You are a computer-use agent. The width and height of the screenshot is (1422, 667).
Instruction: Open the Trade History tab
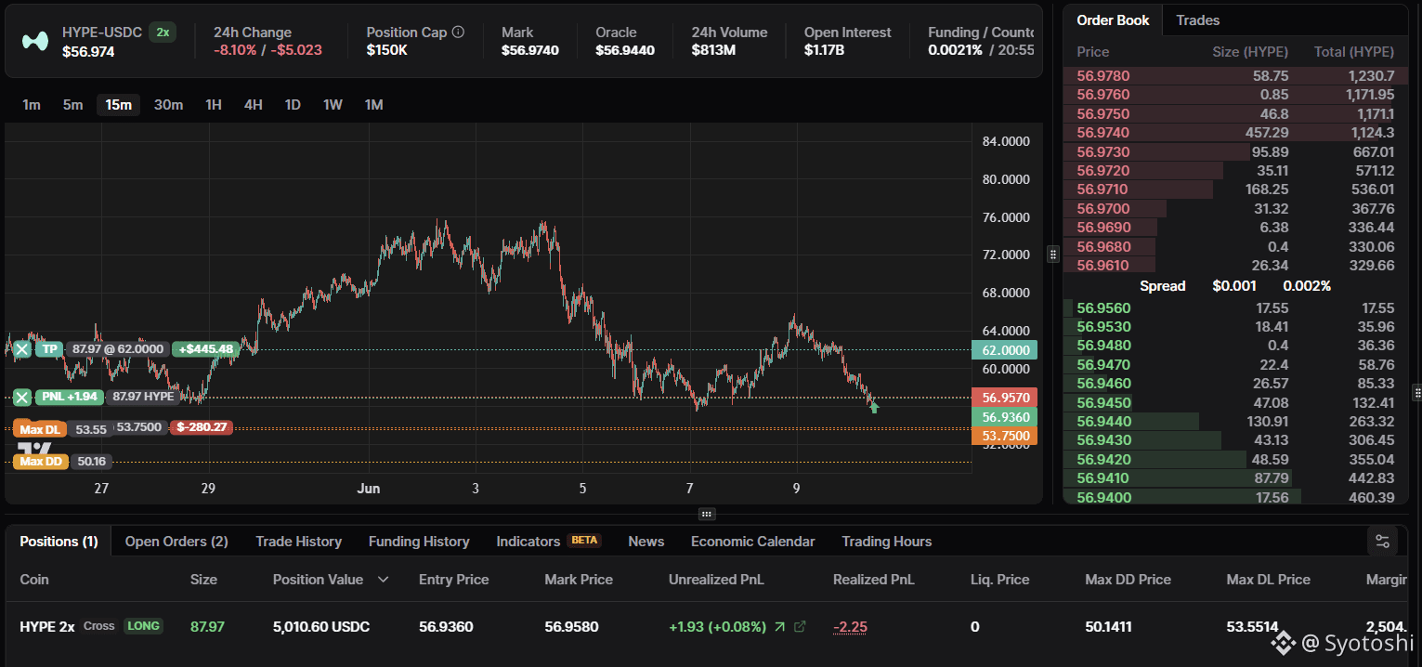coord(299,541)
